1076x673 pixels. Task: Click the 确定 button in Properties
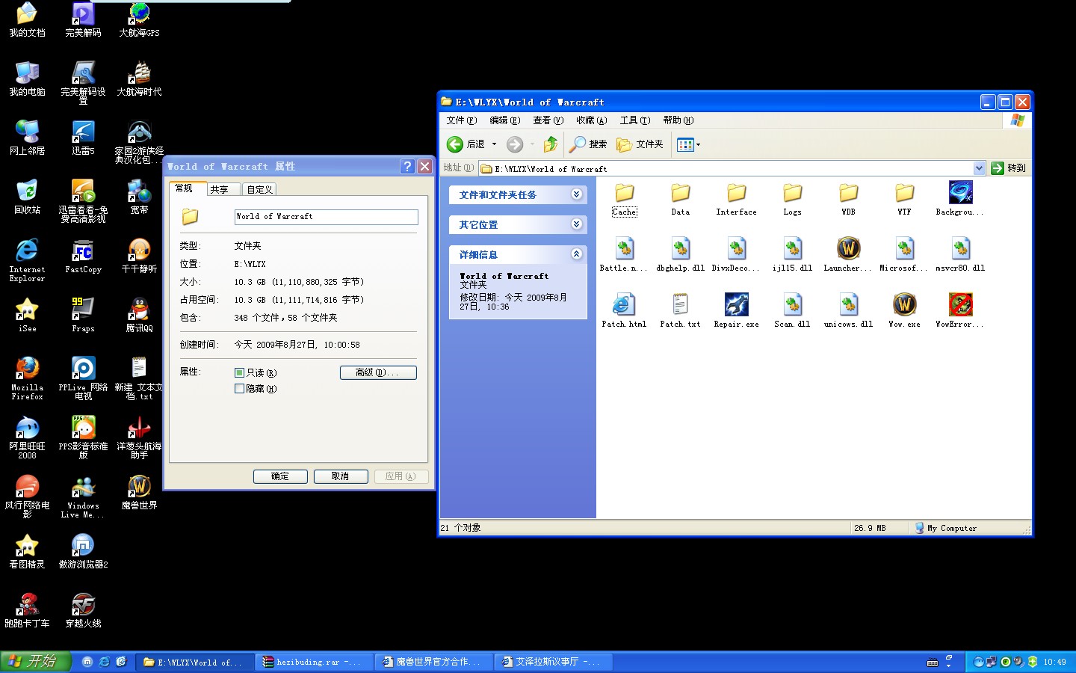280,476
